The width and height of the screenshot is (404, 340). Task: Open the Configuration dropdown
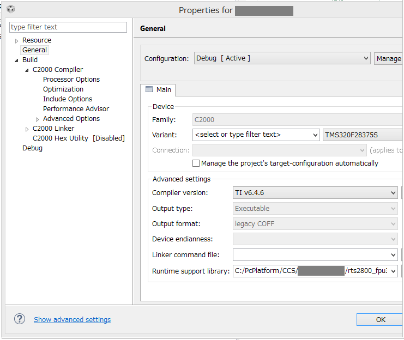coord(282,58)
